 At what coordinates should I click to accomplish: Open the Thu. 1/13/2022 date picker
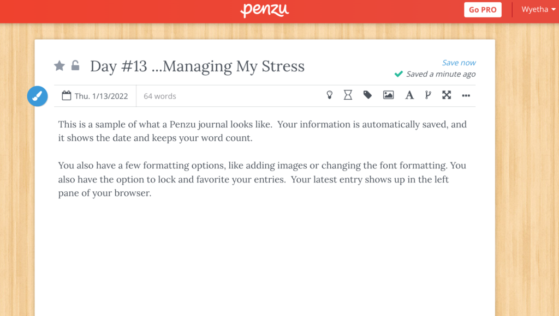coord(95,96)
